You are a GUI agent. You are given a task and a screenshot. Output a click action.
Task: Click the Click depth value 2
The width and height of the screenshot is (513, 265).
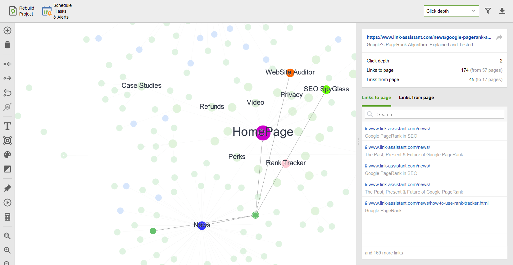coord(501,61)
